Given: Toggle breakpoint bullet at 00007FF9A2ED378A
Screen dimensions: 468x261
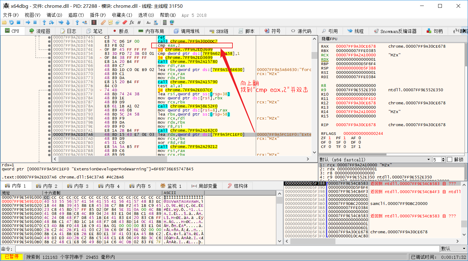Looking at the screenshot, I should tap(49, 106).
